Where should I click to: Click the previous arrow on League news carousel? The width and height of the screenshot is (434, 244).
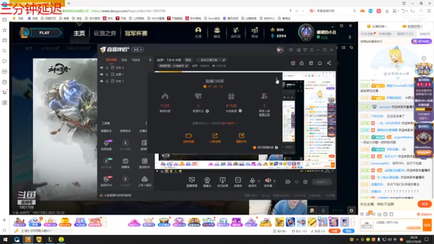27,95
